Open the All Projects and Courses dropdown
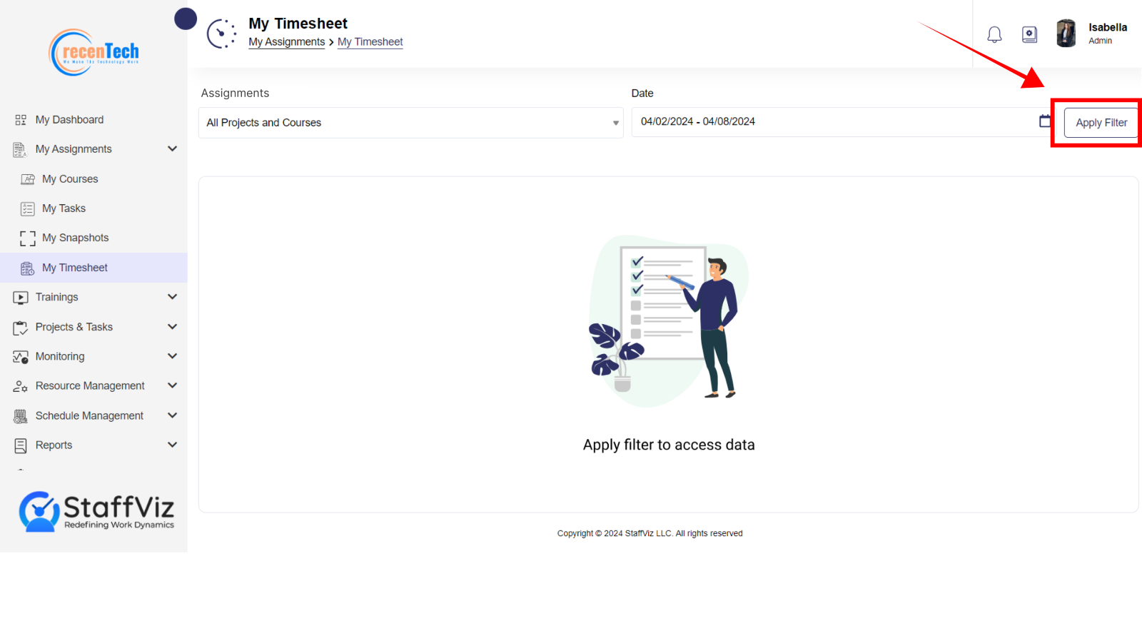 click(x=411, y=123)
